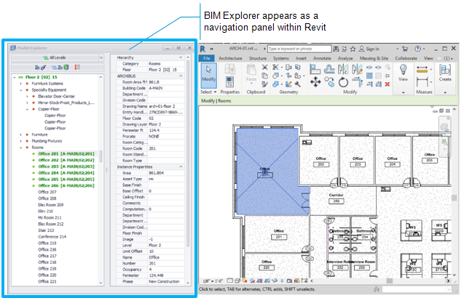Image resolution: width=464 pixels, height=298 pixels.
Task: Click the search keyword input field
Action: click(x=299, y=49)
